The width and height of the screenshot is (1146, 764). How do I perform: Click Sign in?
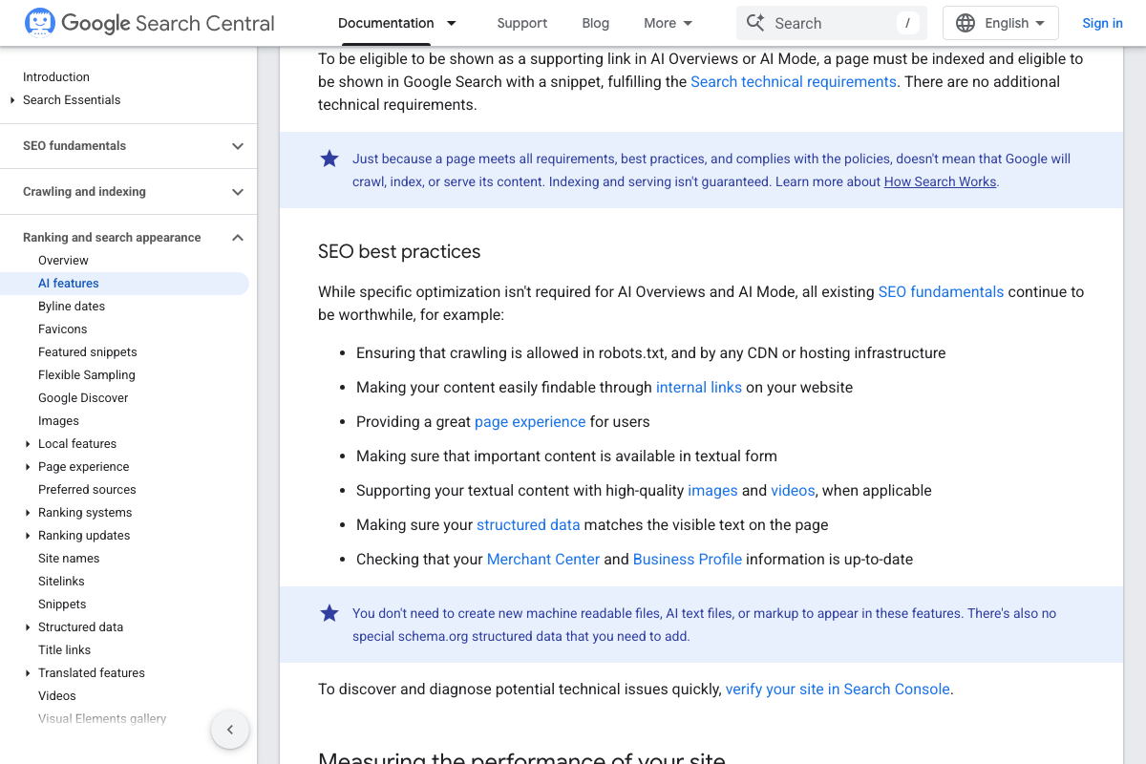coord(1102,23)
